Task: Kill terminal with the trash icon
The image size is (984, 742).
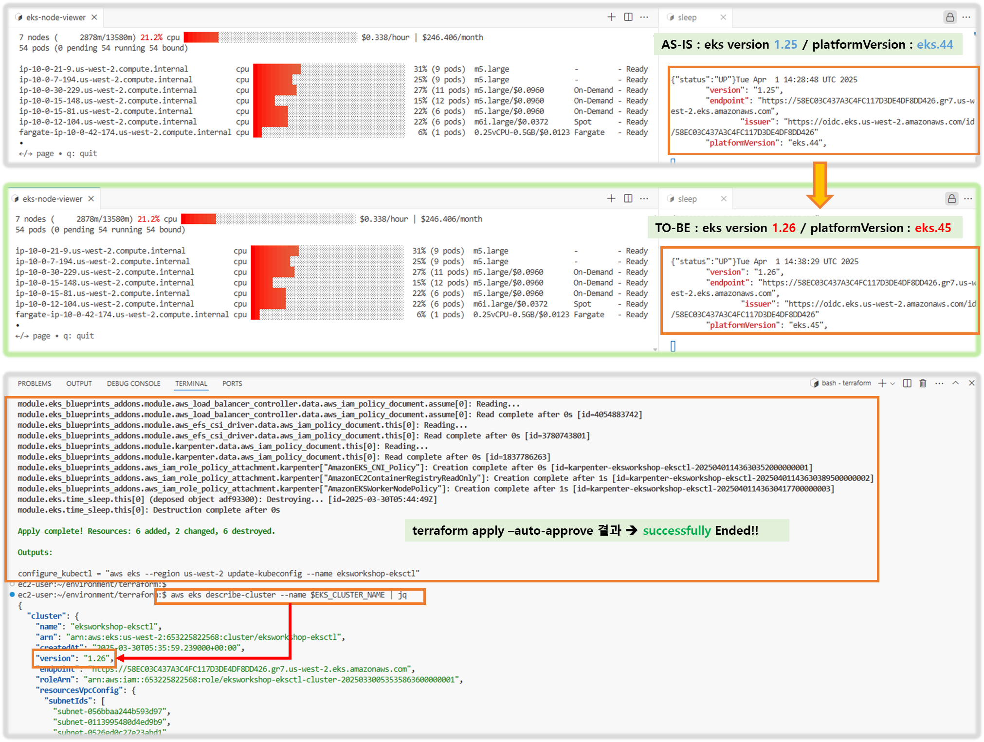Action: 923,383
